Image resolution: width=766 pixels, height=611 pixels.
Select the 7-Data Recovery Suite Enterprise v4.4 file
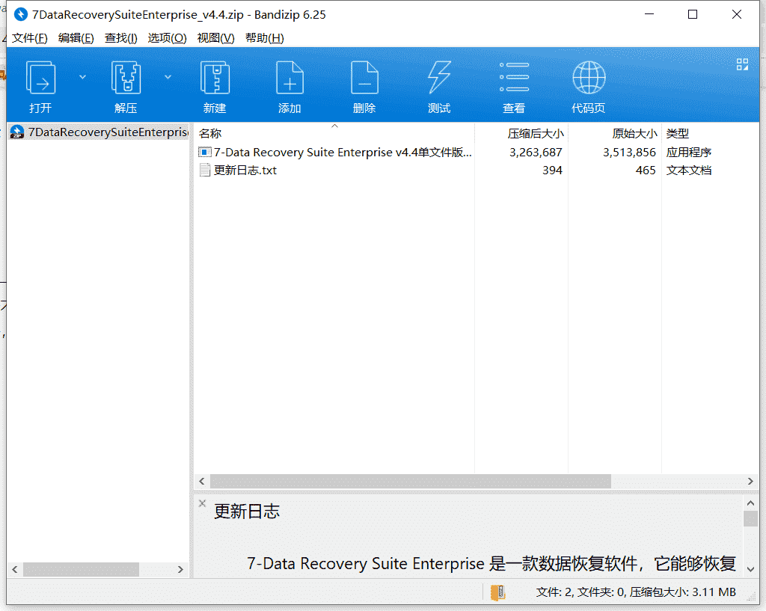coord(343,153)
